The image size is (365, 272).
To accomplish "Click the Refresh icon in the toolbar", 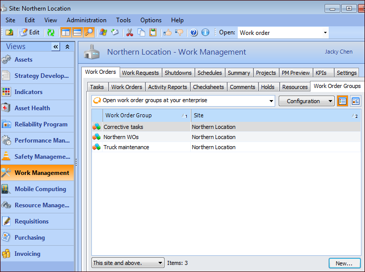I will (50, 32).
